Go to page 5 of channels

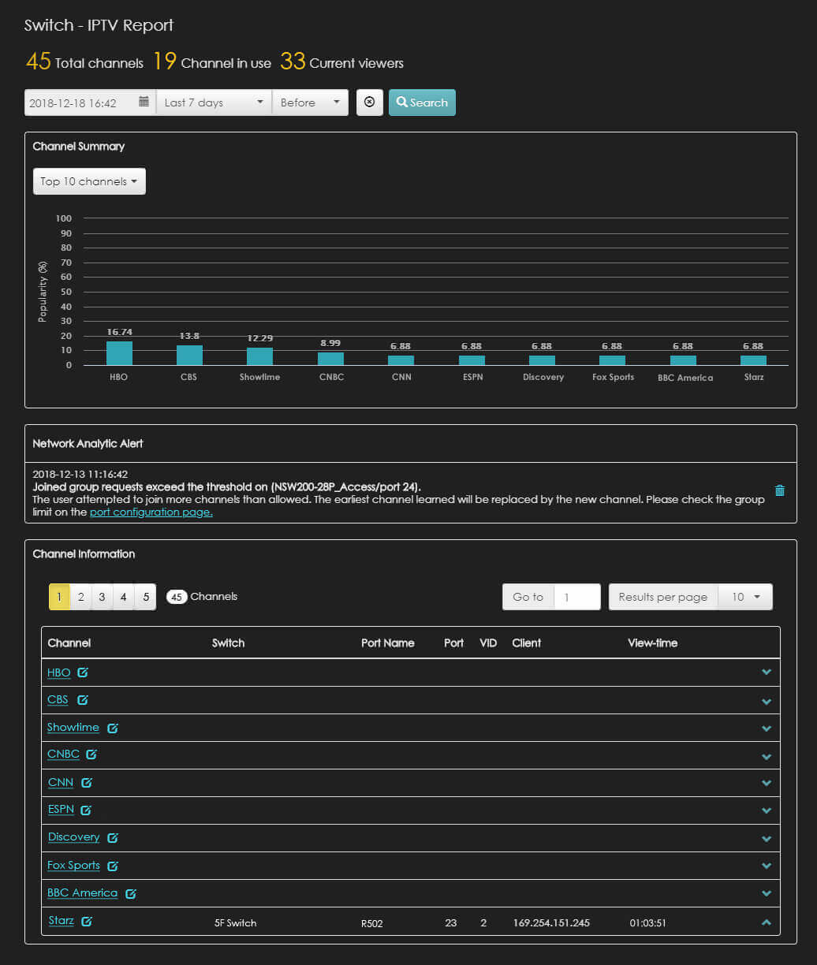click(x=145, y=597)
